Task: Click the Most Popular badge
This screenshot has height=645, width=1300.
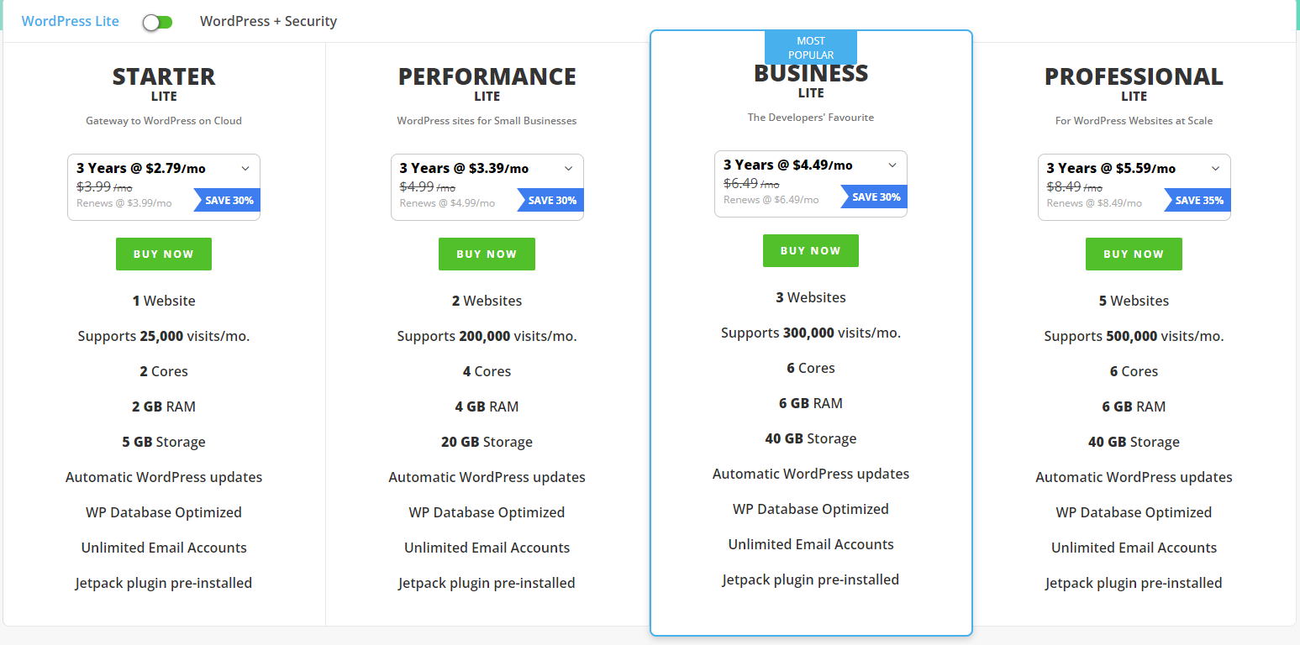Action: tap(811, 48)
